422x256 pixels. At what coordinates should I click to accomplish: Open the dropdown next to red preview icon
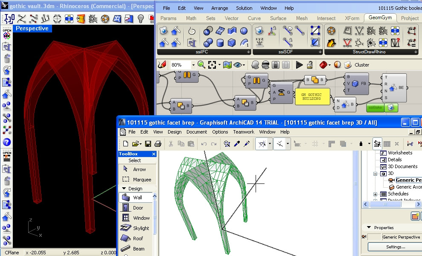point(329,65)
